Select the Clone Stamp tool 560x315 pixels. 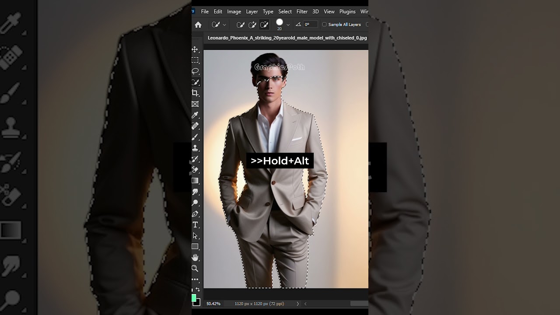(195, 148)
